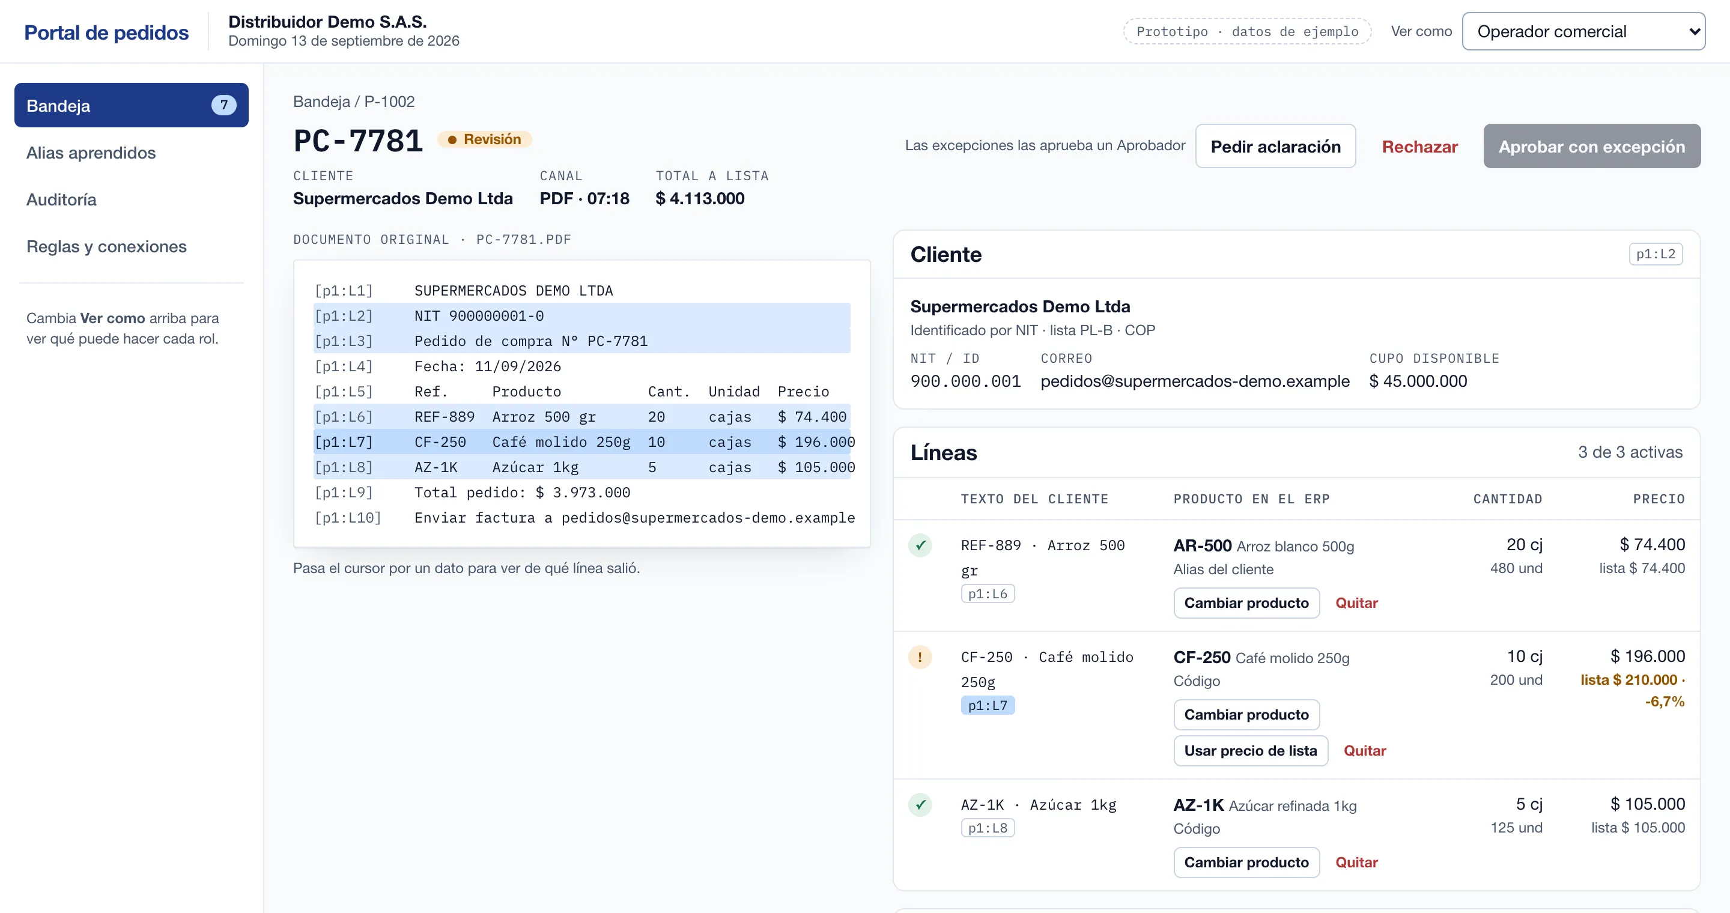Click the Bandeja / P-1002 breadcrumb

pos(354,102)
